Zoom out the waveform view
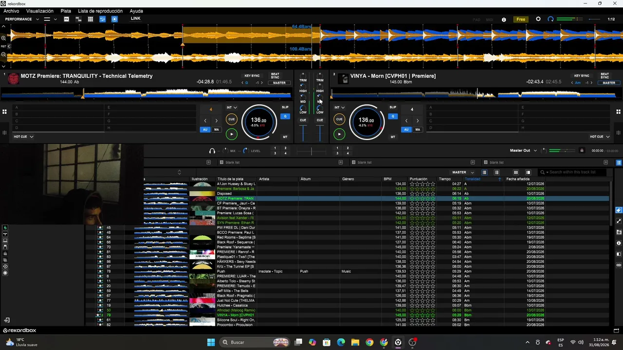 coord(3,54)
